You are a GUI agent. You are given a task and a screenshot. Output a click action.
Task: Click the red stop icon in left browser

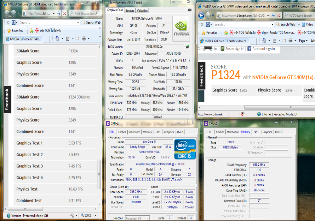pyautogui.click(x=65, y=14)
